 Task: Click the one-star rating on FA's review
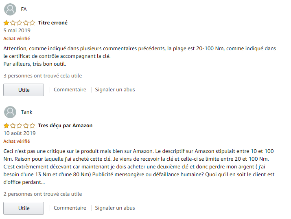click(19, 23)
